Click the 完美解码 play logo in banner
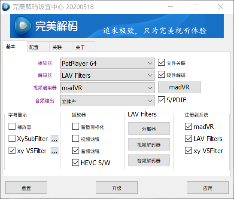 (23, 25)
